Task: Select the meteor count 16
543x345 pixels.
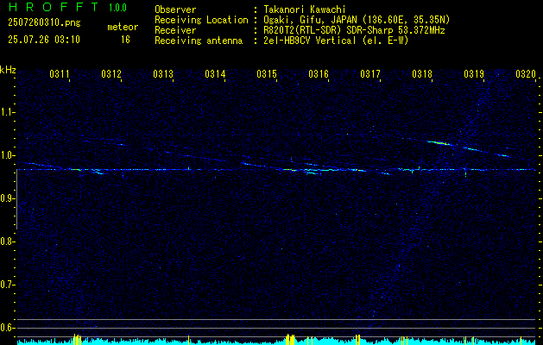Action: click(125, 40)
